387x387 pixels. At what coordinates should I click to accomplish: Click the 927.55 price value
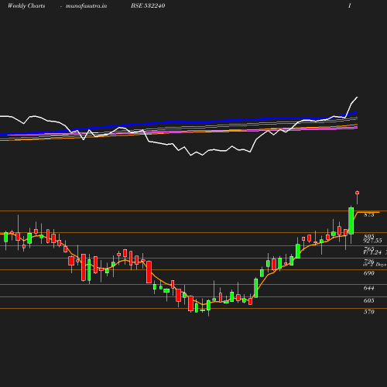click(x=372, y=241)
